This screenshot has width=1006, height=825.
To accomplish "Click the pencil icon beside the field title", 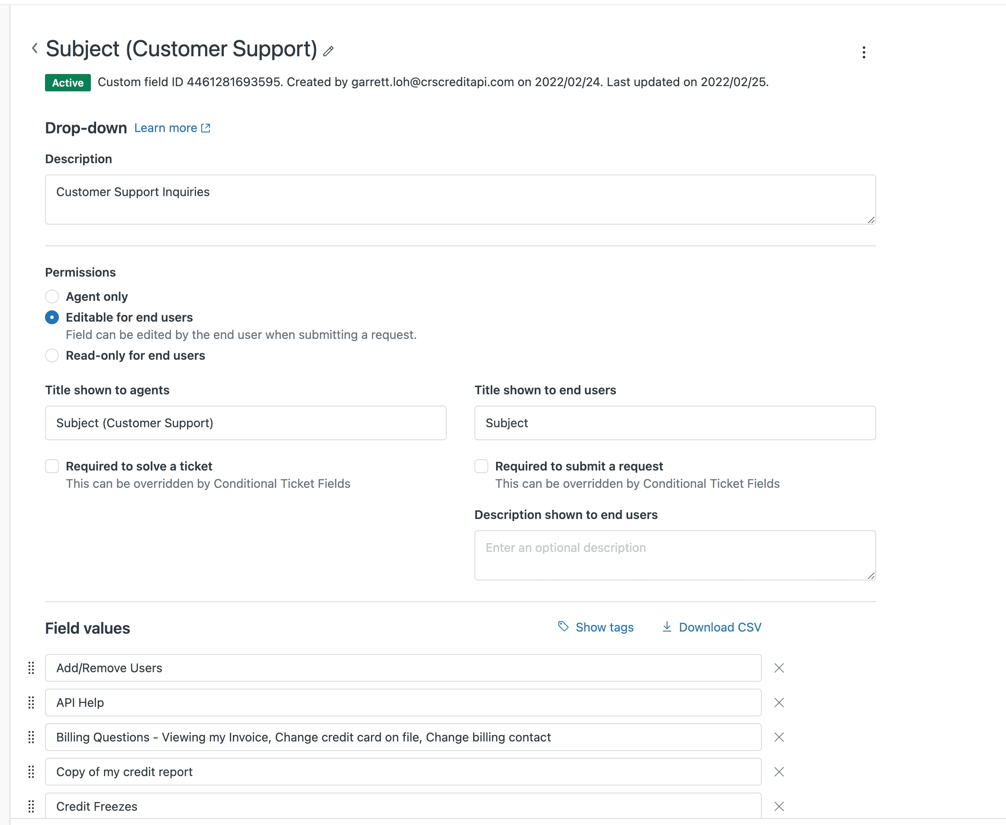I will pos(329,51).
